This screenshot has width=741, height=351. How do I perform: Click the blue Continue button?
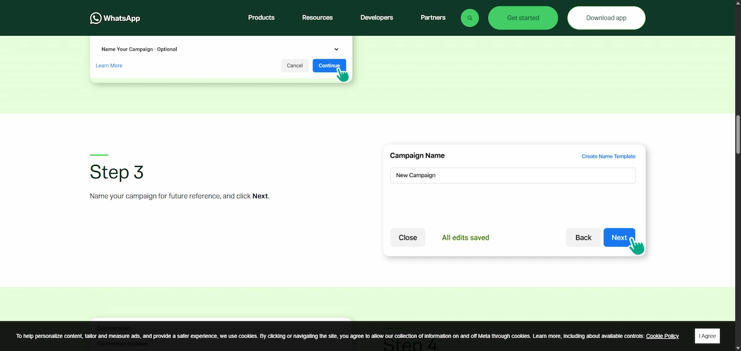[329, 65]
